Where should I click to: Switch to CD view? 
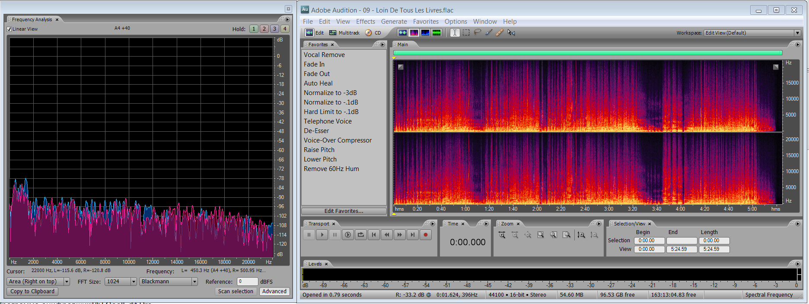373,33
